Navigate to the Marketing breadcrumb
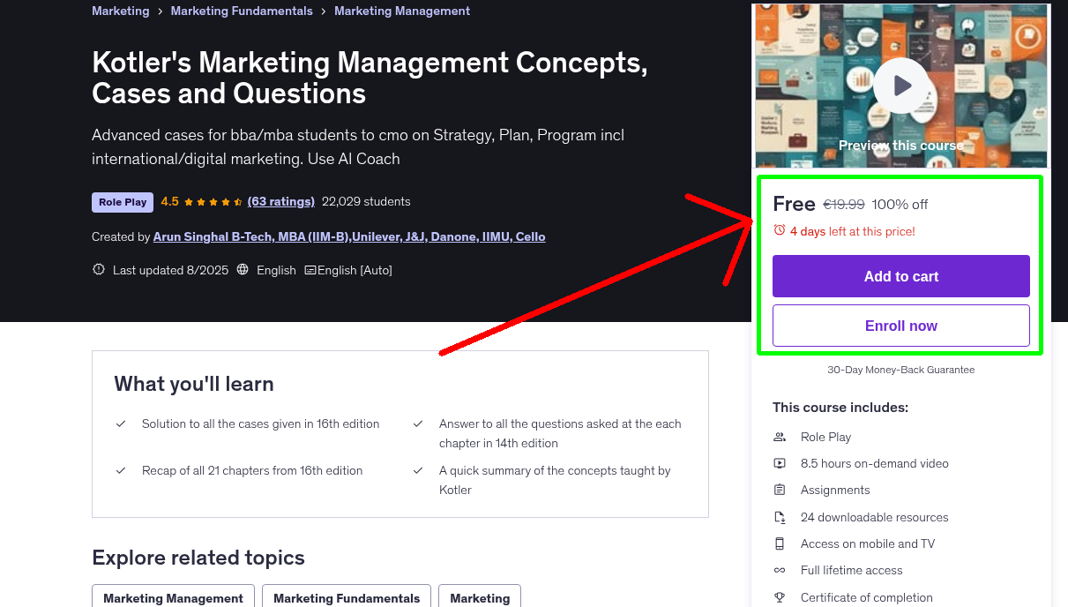 (x=120, y=11)
